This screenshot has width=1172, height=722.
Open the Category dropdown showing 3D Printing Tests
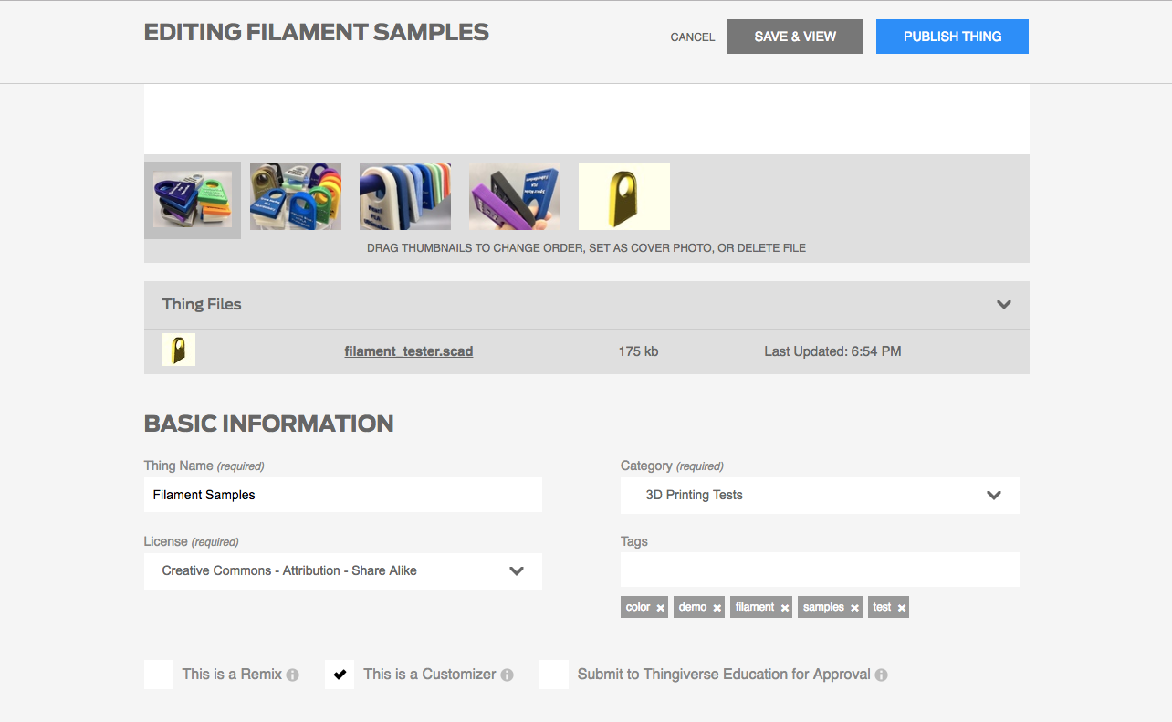click(x=820, y=496)
